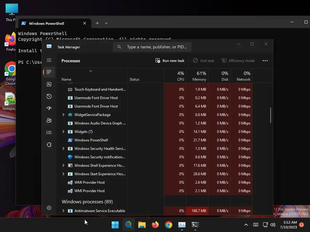Click the Run new task button
The width and height of the screenshot is (310, 232).
170,60
